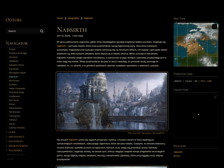Click the Nabsirth breadcrumb
224x168 pixels.
coord(88,18)
